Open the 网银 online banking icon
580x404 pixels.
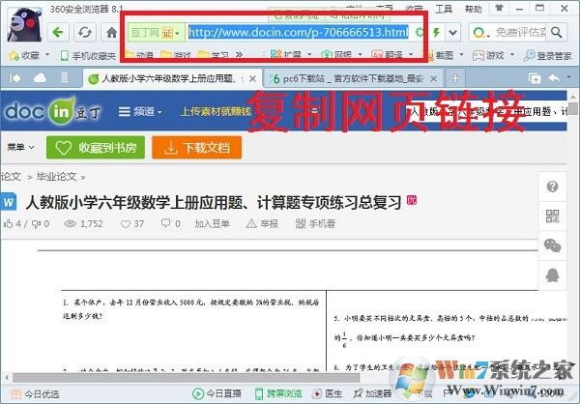pos(327,55)
